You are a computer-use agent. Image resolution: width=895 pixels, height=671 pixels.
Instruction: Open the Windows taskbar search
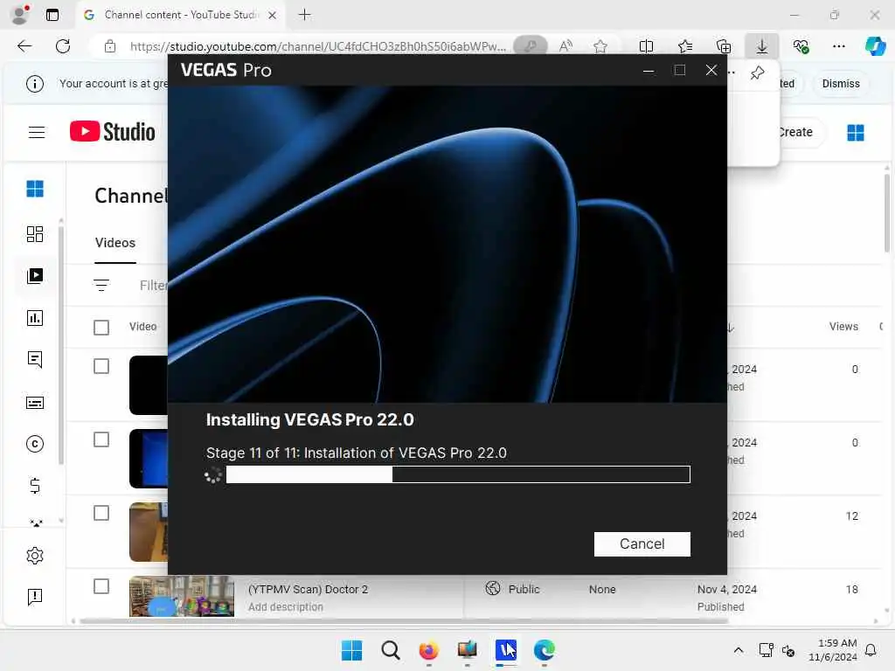(x=391, y=650)
